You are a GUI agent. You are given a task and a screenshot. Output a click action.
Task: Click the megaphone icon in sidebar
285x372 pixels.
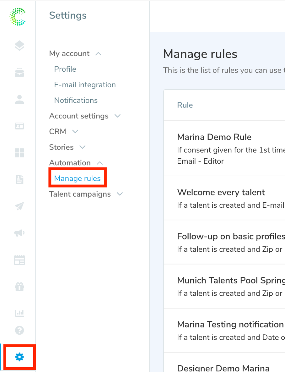(19, 233)
